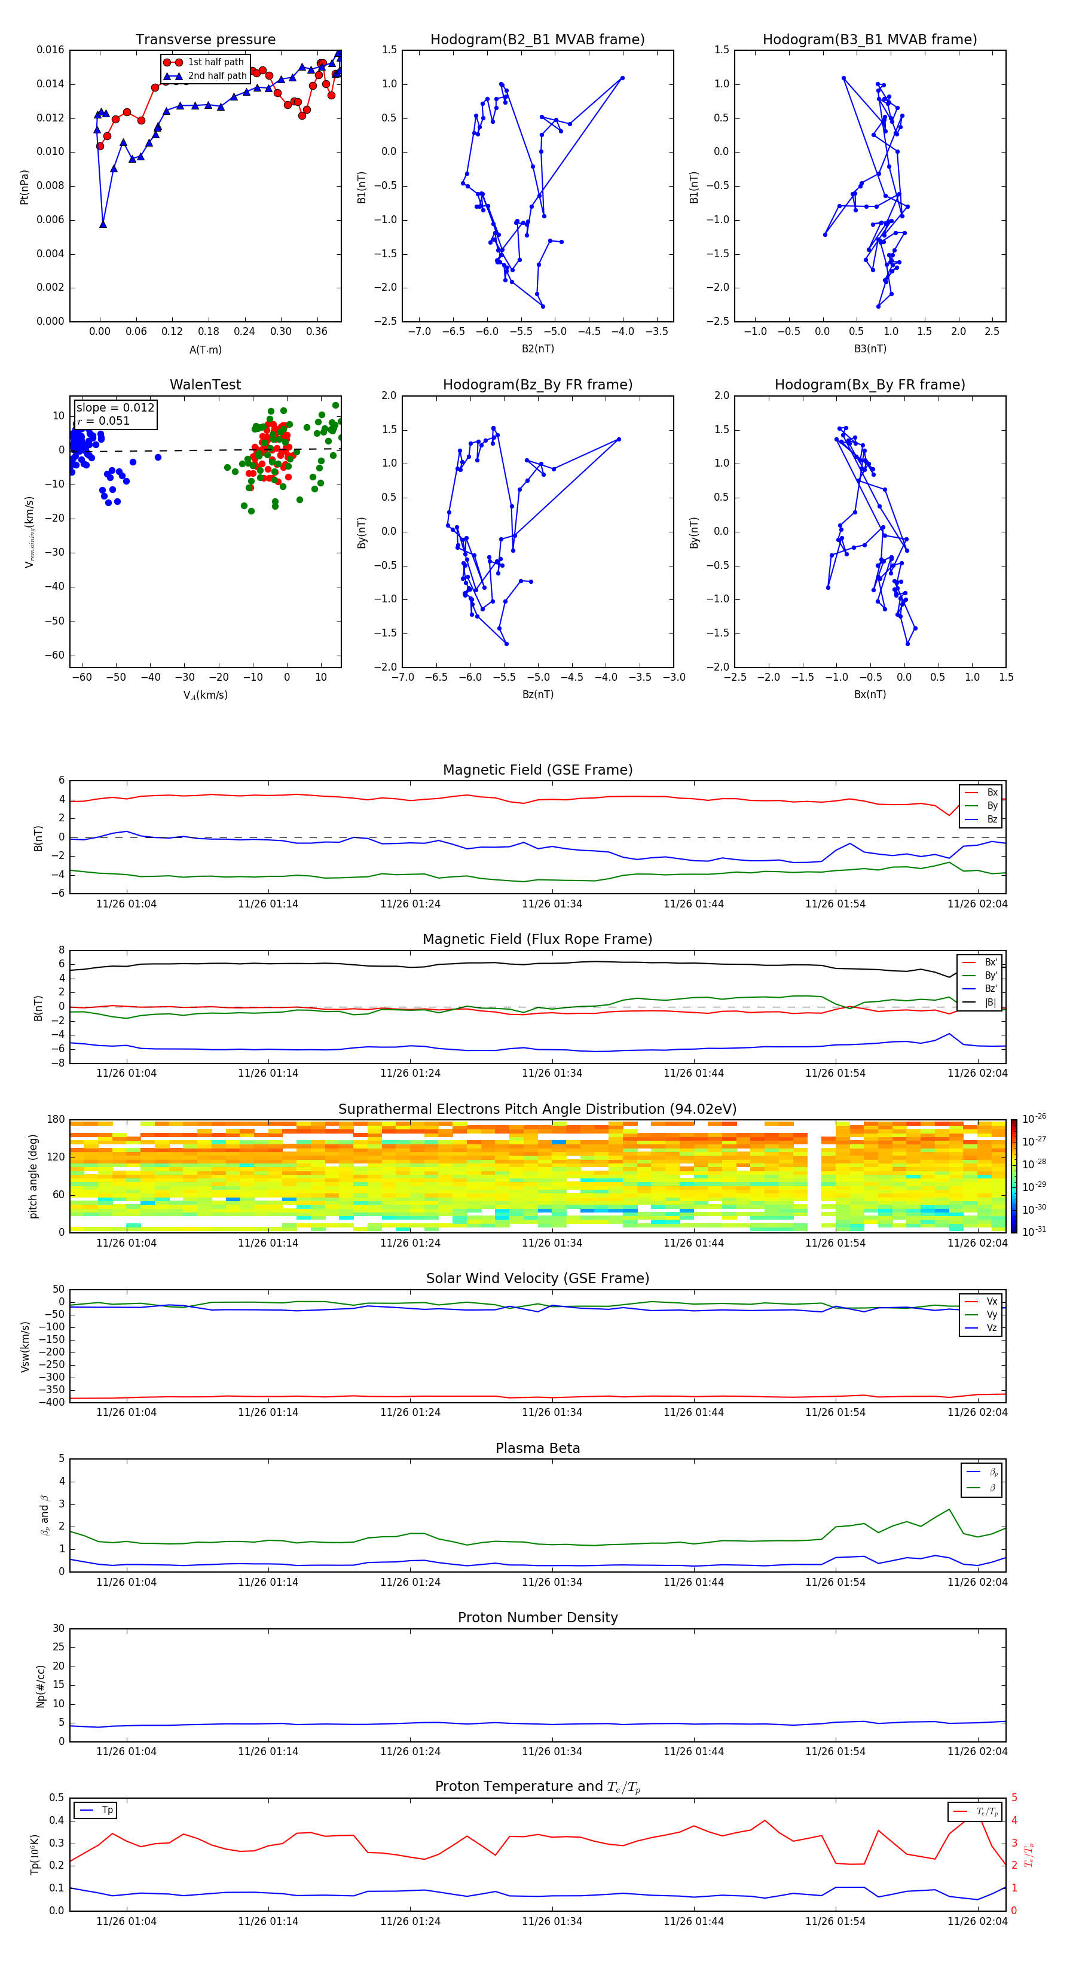
Task: Select the Vy entry in velocity legend
Action: pyautogui.click(x=981, y=1314)
